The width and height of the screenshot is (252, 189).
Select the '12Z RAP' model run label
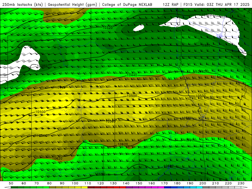coord(170,4)
